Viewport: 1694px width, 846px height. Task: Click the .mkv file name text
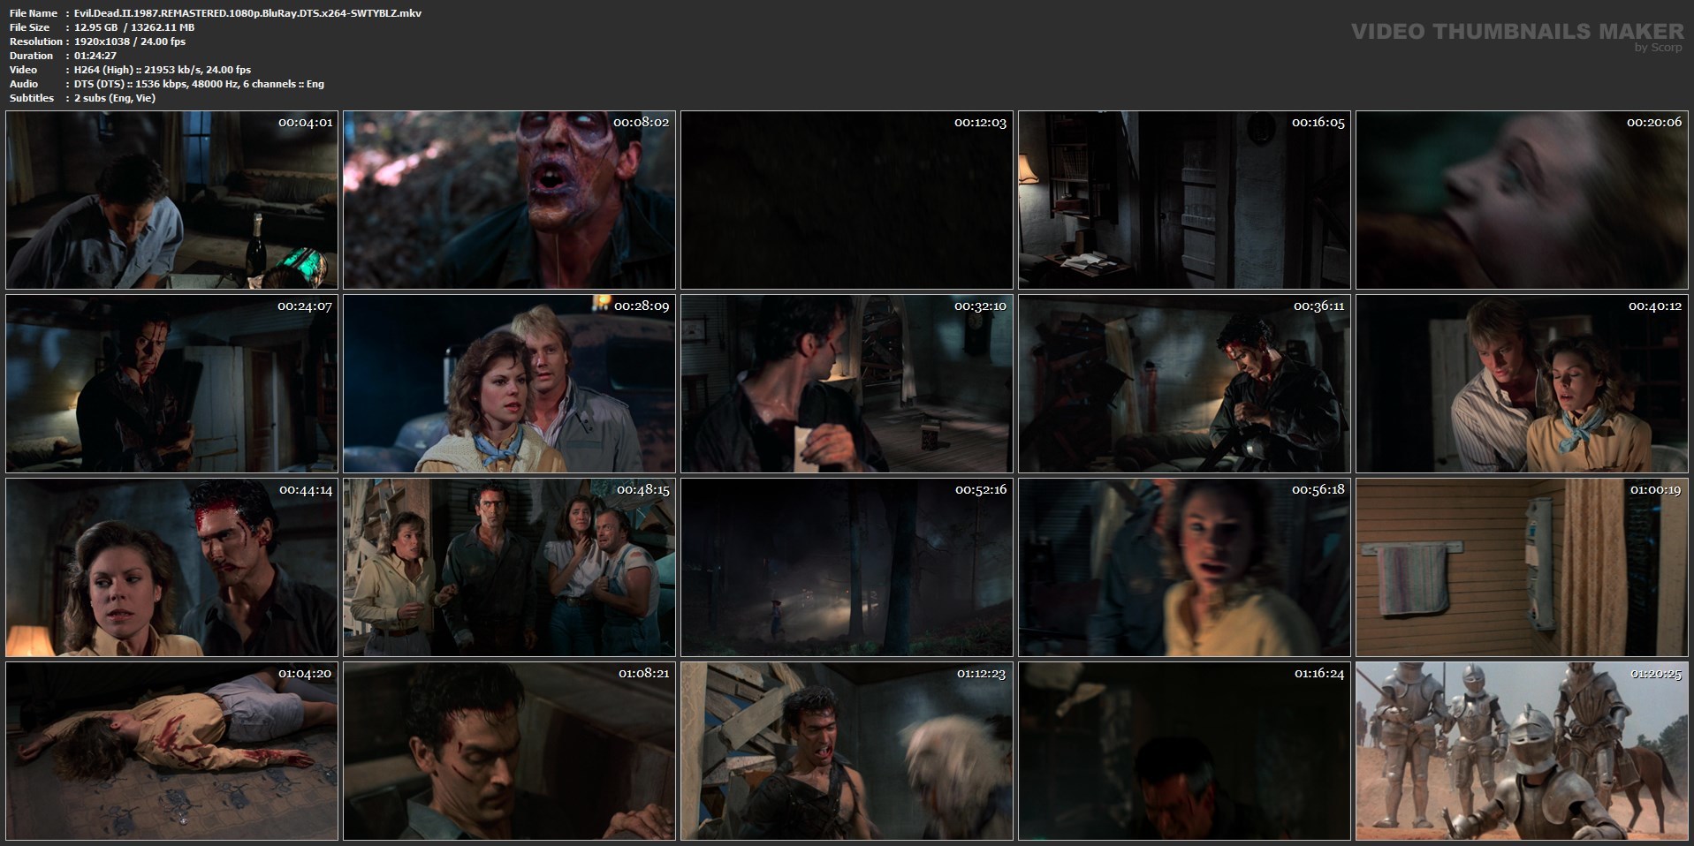[x=247, y=13]
